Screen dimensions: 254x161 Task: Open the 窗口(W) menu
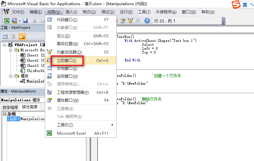(x=189, y=12)
